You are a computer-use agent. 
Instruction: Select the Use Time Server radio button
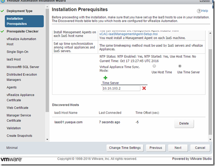coord(180,66)
